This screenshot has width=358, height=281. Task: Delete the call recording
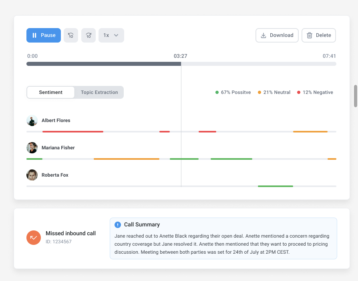[x=318, y=35]
